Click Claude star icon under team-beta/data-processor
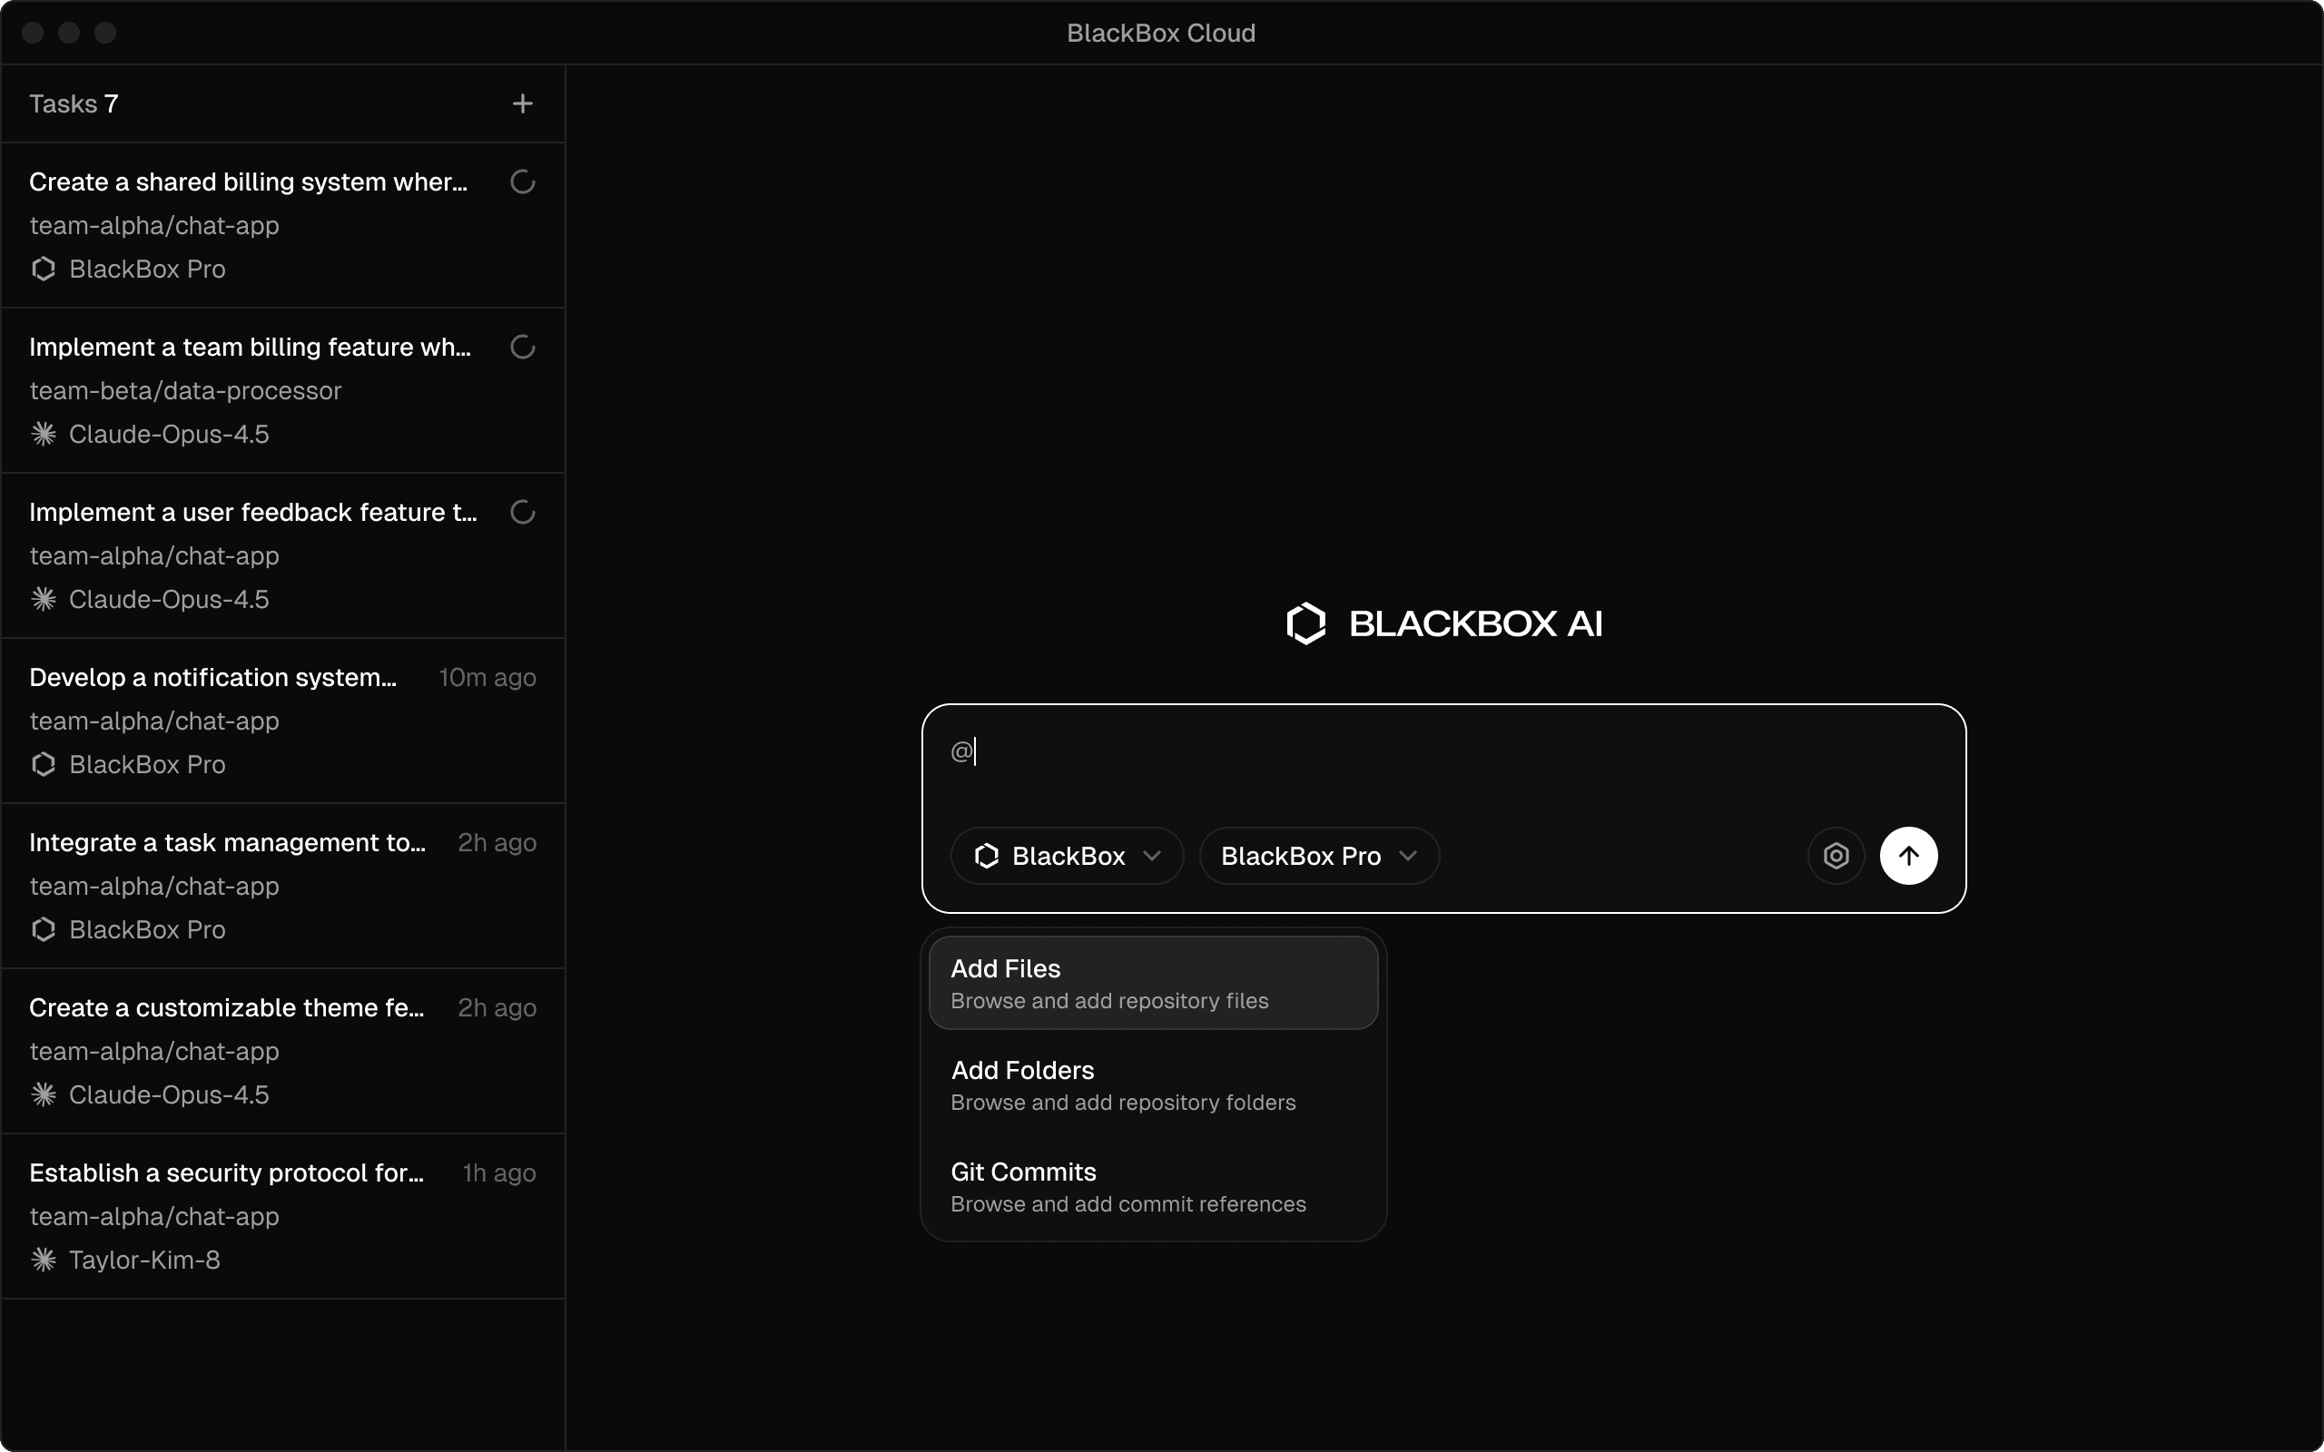The image size is (2324, 1452). click(x=44, y=434)
